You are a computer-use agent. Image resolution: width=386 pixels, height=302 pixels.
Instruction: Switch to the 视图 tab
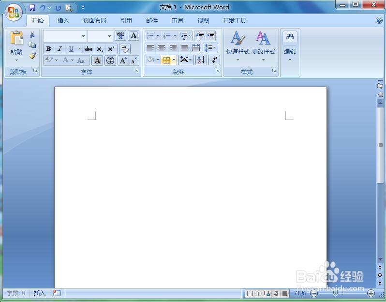click(203, 21)
